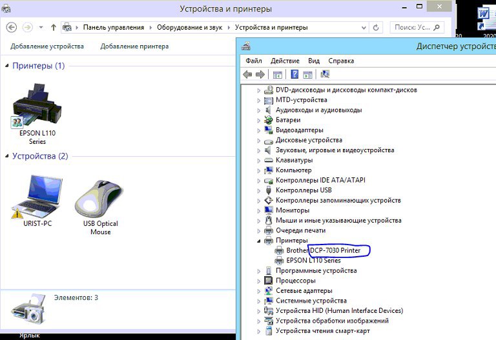Expand 'MTD-устройства' node
The width and height of the screenshot is (496, 340).
(259, 101)
